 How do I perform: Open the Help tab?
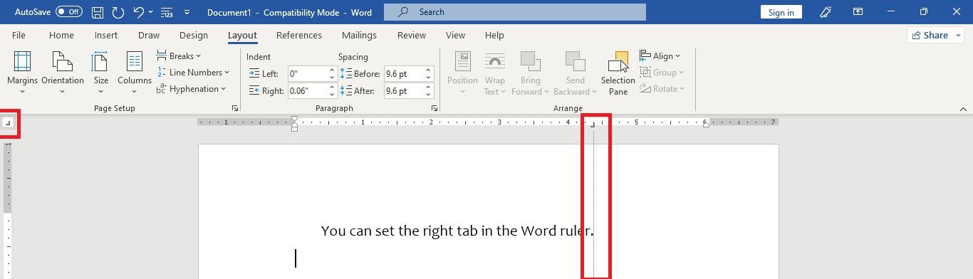pyautogui.click(x=494, y=35)
